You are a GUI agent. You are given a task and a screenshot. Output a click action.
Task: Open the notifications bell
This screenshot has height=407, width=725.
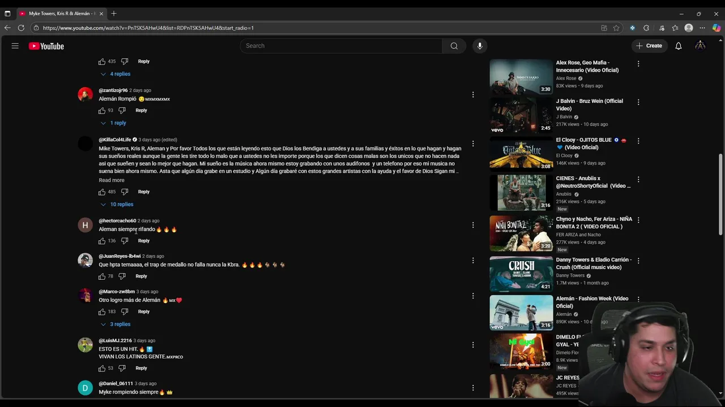(x=679, y=46)
